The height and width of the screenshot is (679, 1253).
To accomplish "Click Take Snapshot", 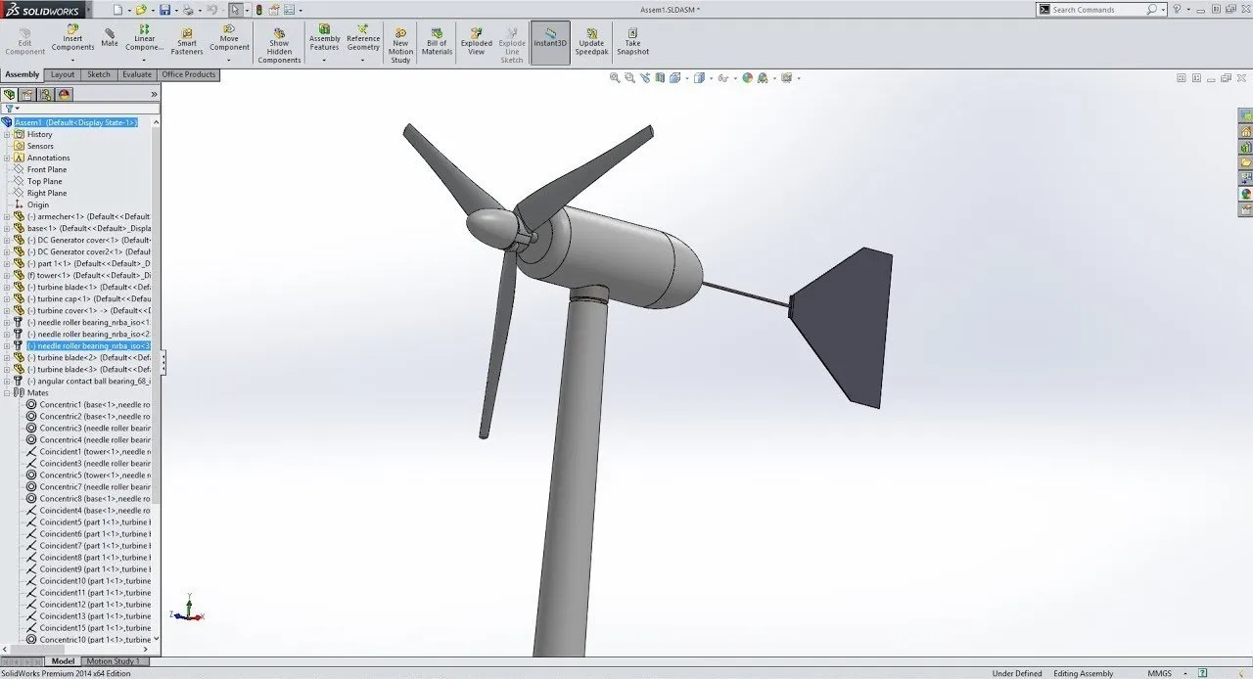I will point(632,40).
